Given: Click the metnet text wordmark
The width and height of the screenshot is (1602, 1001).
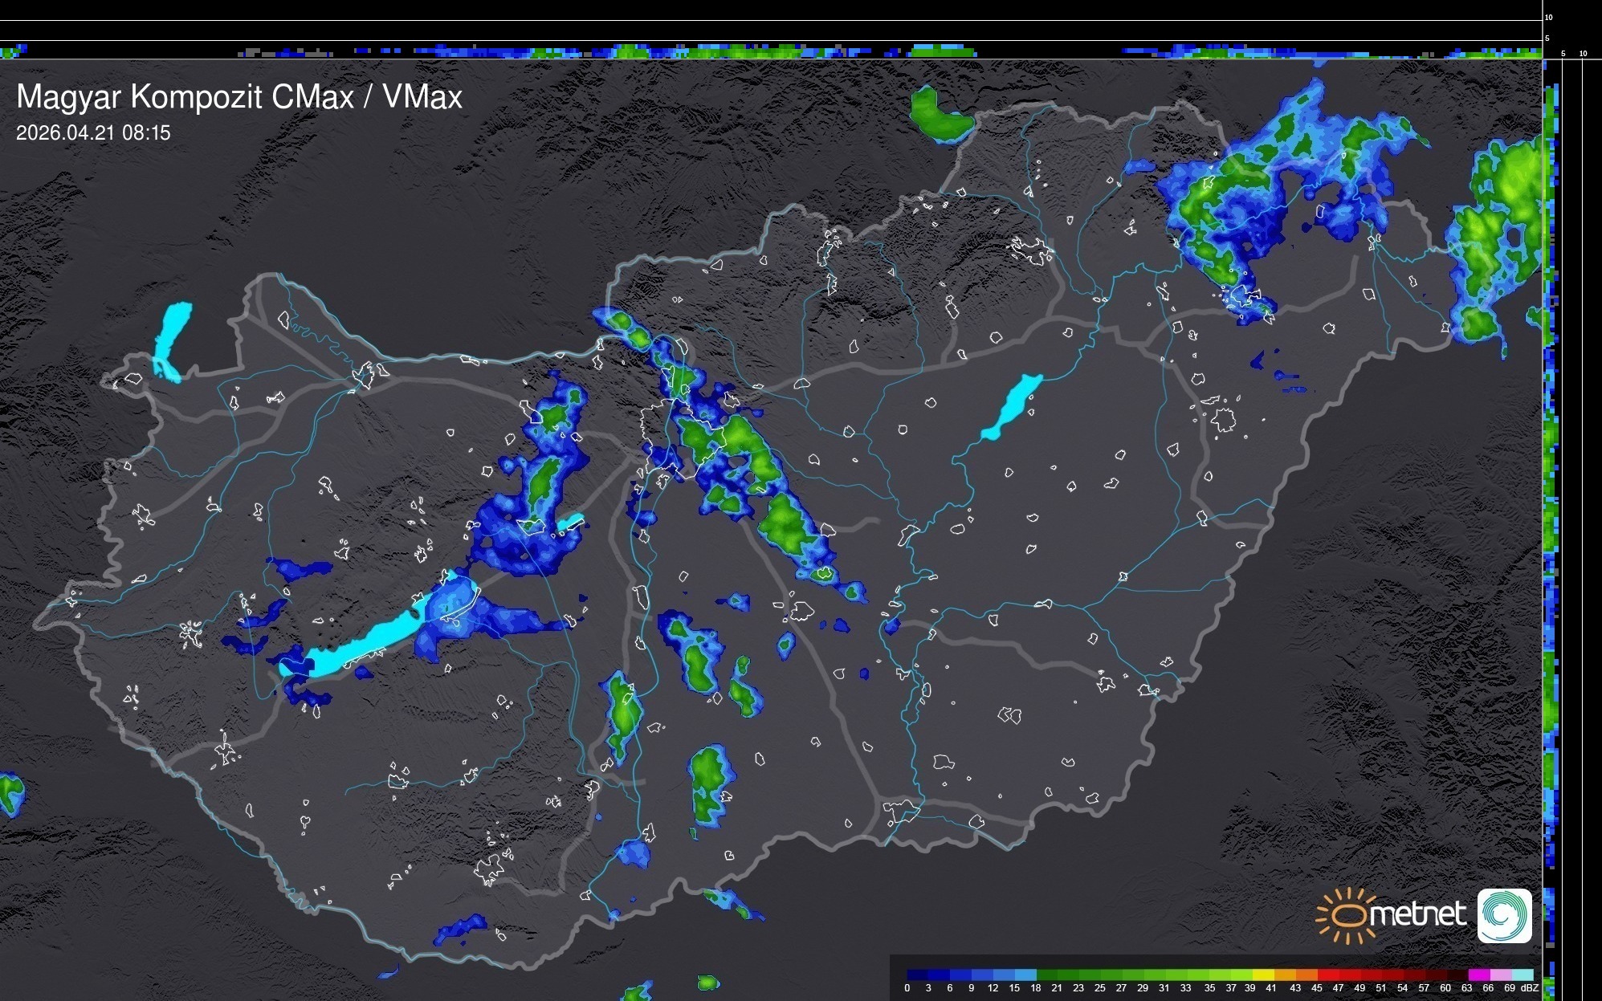Looking at the screenshot, I should (1417, 914).
